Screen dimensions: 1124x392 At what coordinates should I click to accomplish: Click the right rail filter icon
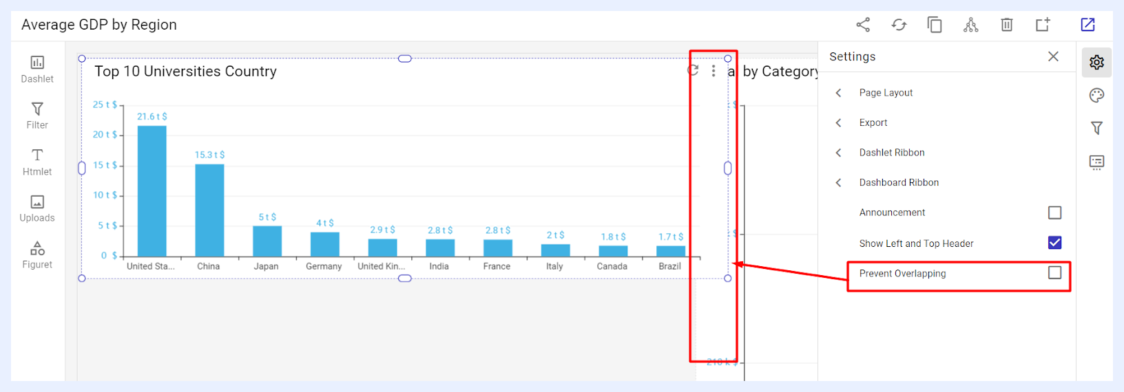(x=1097, y=129)
